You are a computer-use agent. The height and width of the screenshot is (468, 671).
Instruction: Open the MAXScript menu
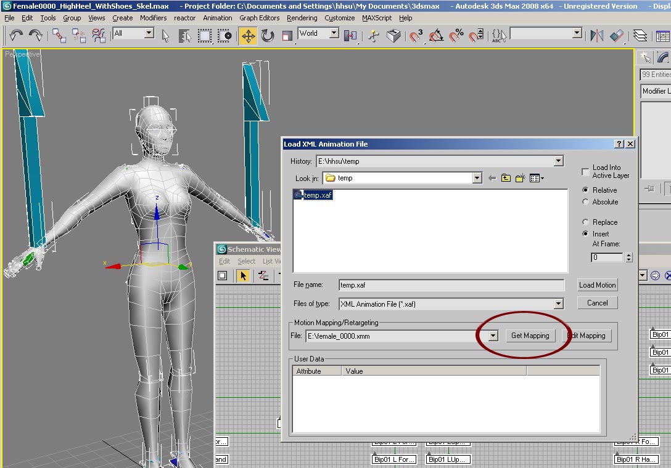[x=377, y=18]
